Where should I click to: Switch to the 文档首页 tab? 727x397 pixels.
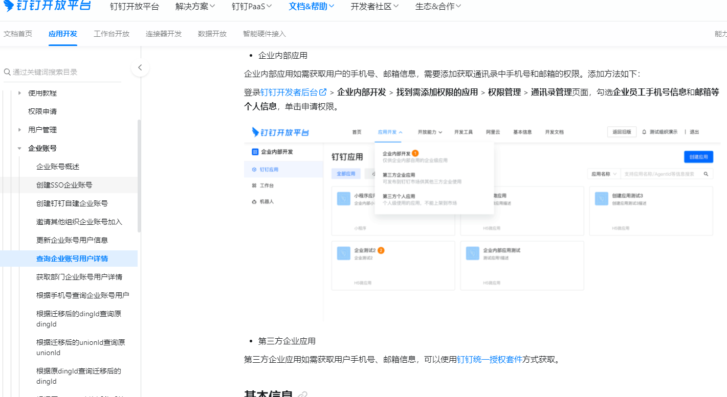[x=18, y=34]
